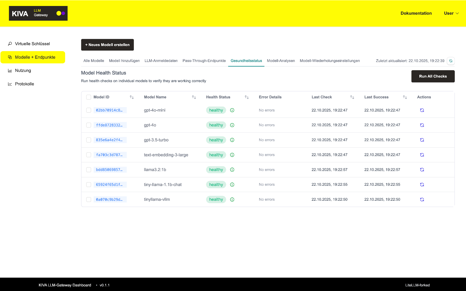Click the KIVA LLM Gateway logo
The width and height of the screenshot is (466, 291).
[x=38, y=13]
